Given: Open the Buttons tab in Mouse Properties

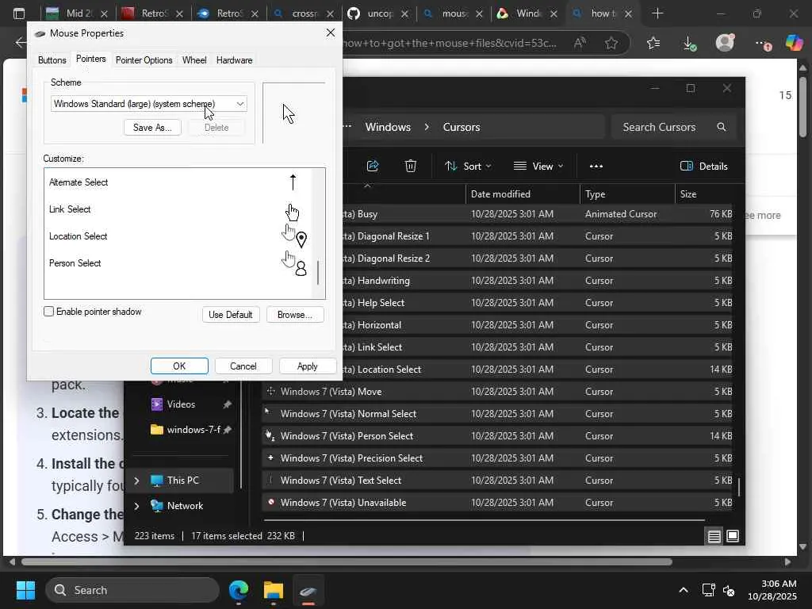Looking at the screenshot, I should pyautogui.click(x=52, y=60).
